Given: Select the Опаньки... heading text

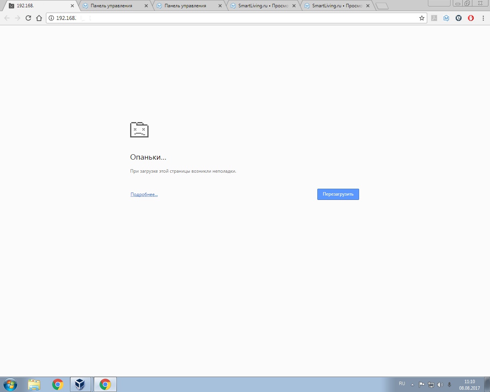Looking at the screenshot, I should 148,157.
